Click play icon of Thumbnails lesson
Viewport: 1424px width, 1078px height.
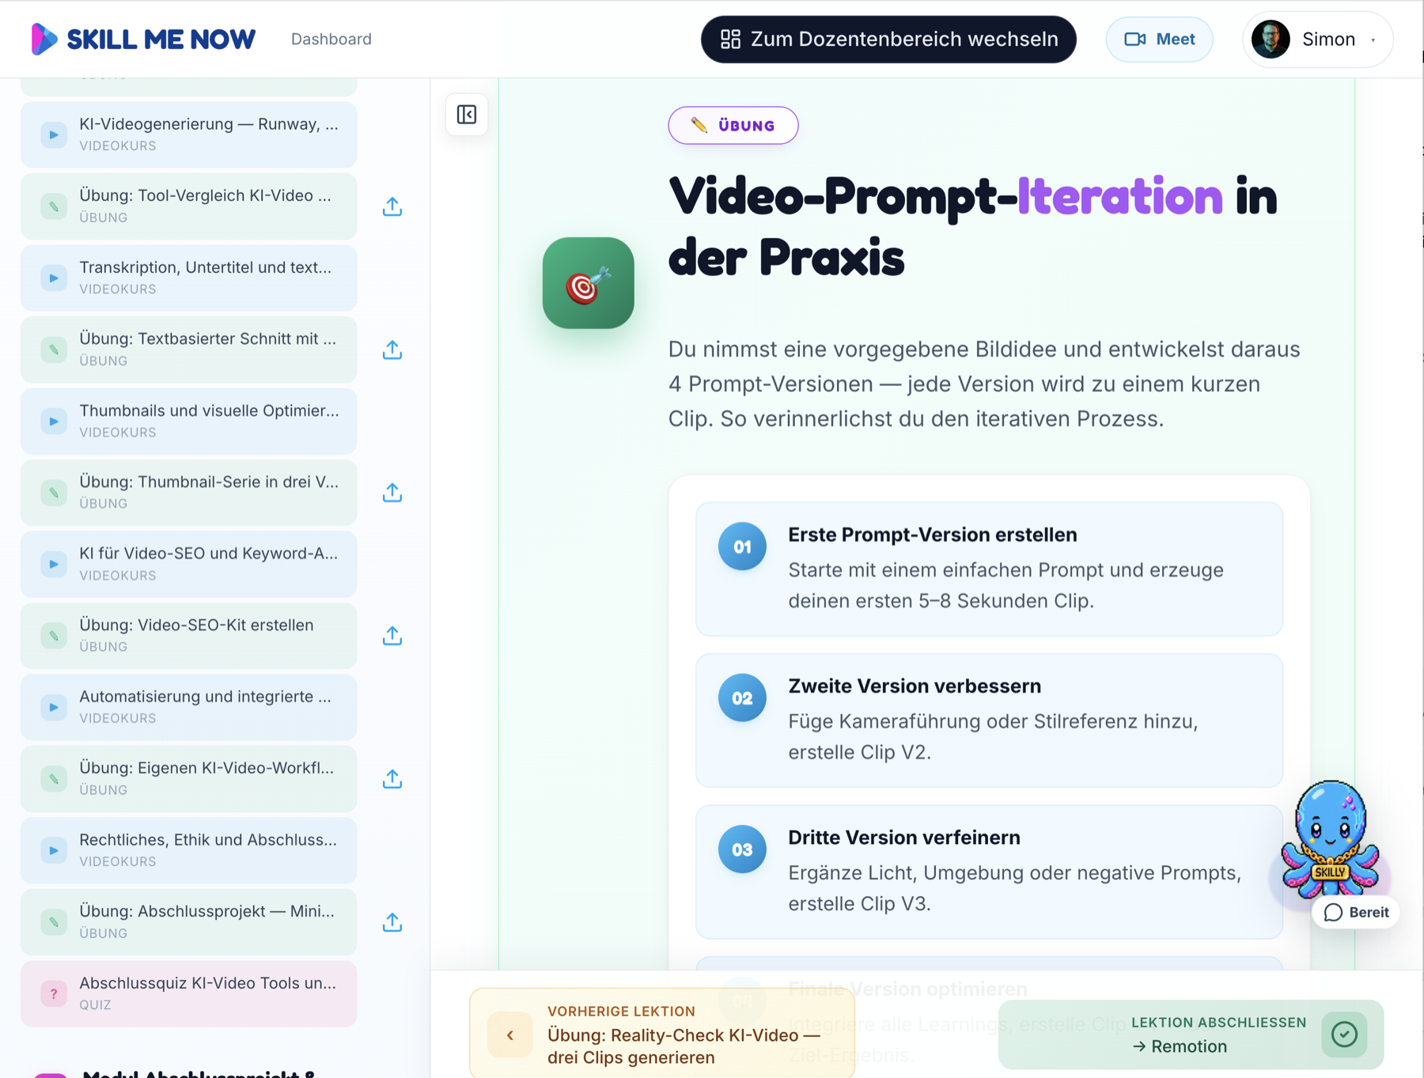[x=54, y=422]
